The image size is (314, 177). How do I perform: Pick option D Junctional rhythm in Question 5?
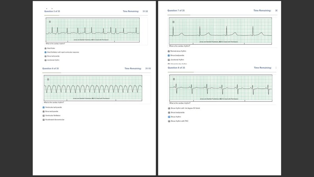(52, 60)
